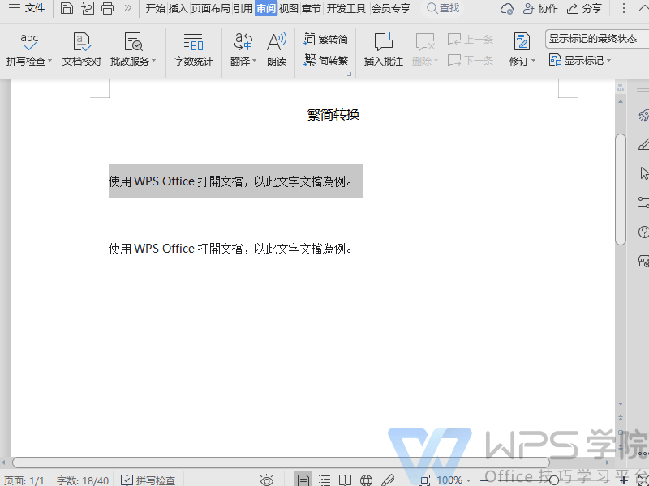Screen dimensions: 649x486
Task: Click the Print icon in quick access toolbar
Action: 108,8
